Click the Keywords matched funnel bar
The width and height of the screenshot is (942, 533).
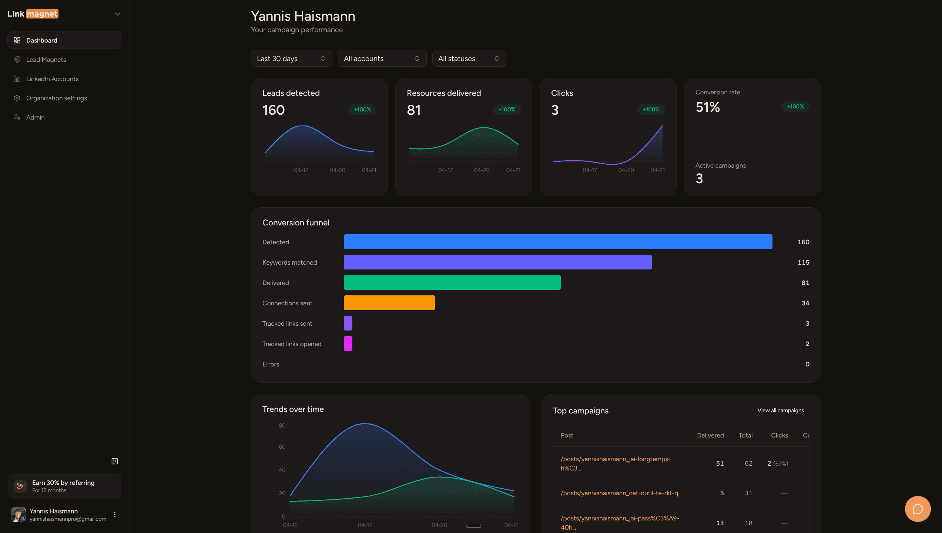(497, 262)
